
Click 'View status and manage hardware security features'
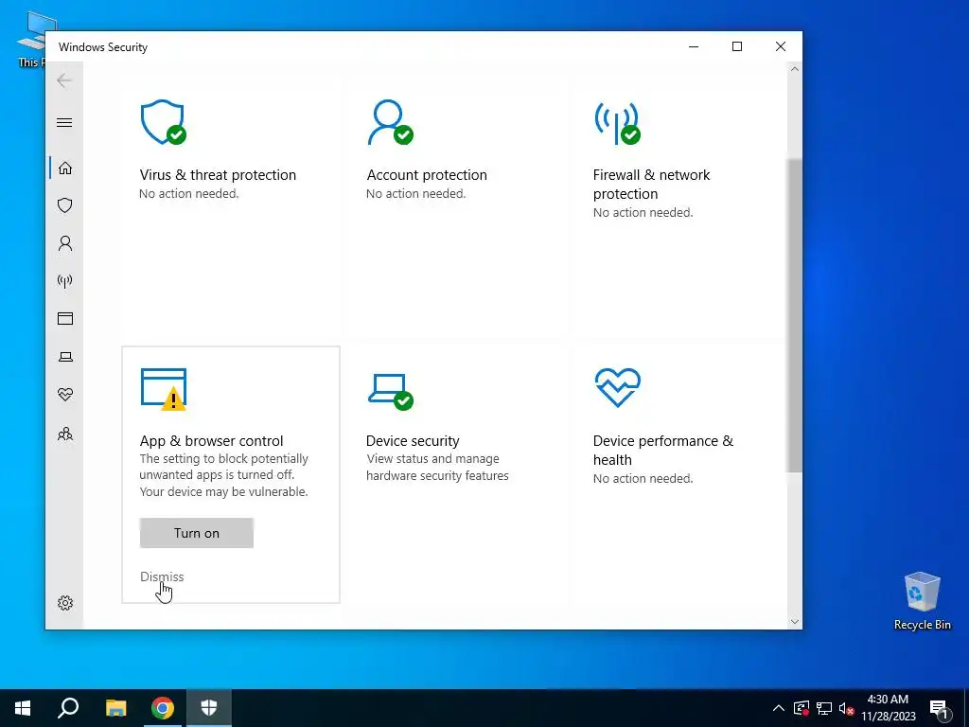pyautogui.click(x=437, y=468)
